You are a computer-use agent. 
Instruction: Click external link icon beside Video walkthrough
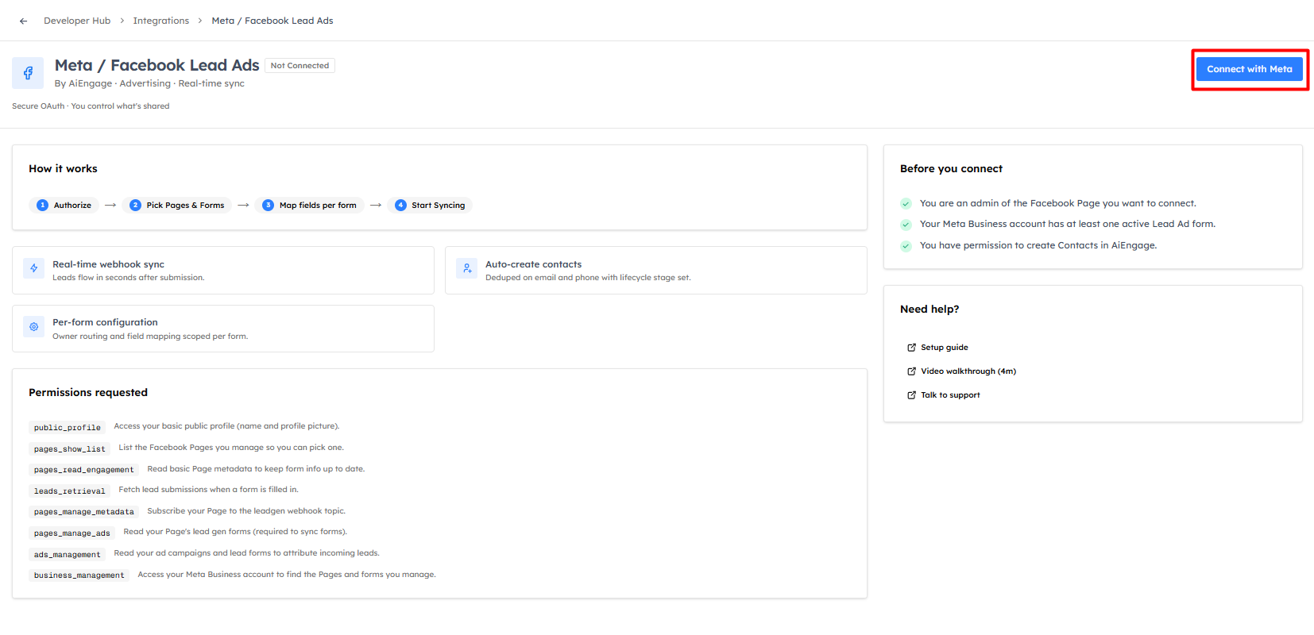coord(912,371)
